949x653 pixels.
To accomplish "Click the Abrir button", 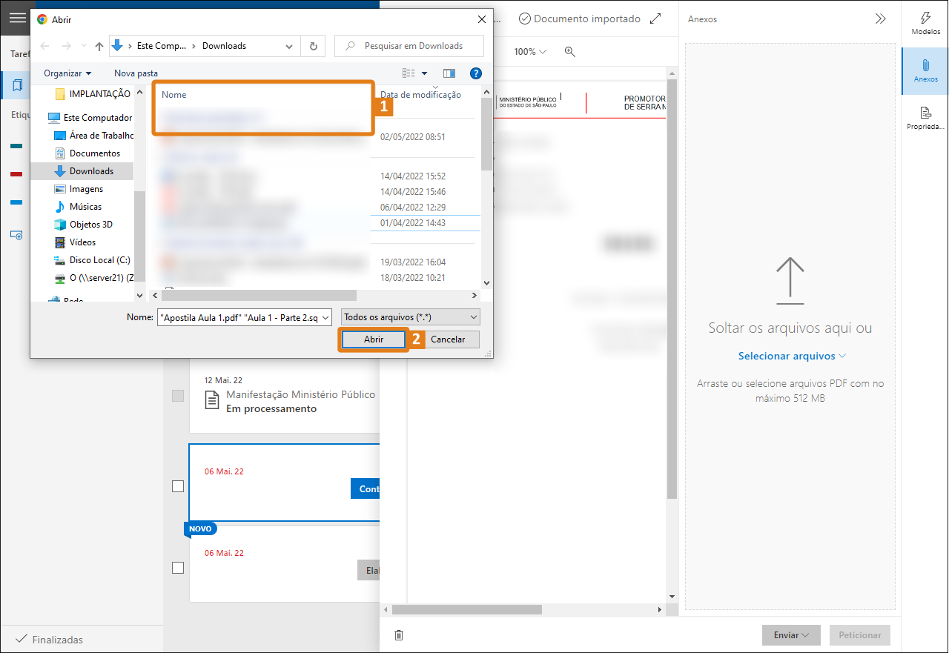I will [373, 339].
